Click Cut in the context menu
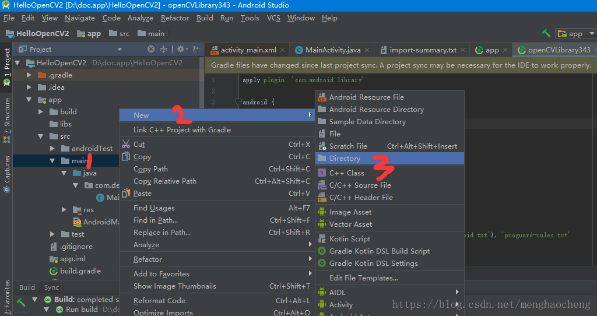 (217, 145)
